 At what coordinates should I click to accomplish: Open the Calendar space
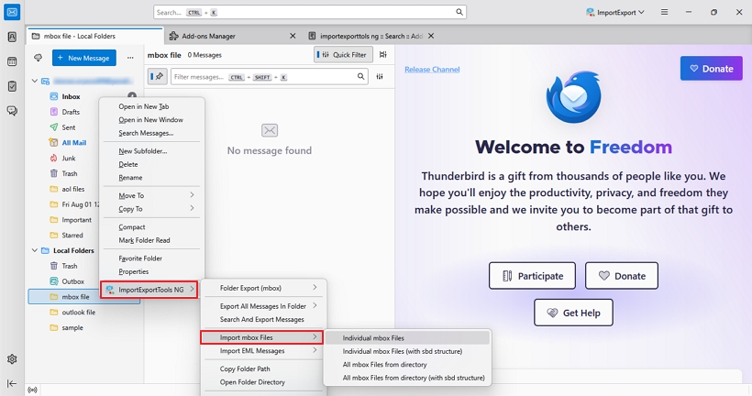12,61
